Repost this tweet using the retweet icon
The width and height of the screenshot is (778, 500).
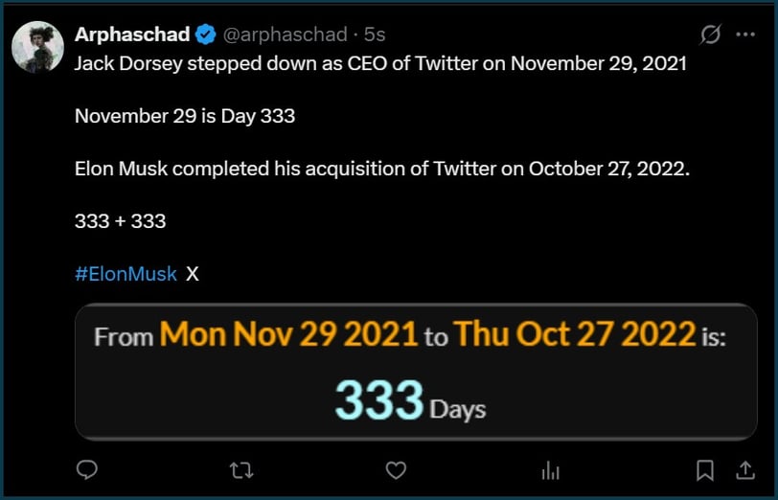click(241, 470)
